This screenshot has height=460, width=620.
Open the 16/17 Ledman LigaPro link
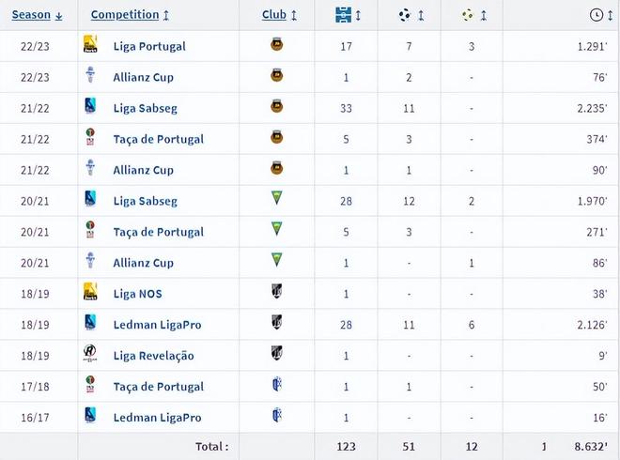click(157, 418)
